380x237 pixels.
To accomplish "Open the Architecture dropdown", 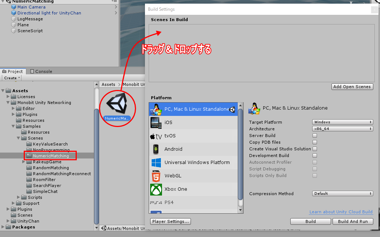I will (x=343, y=129).
